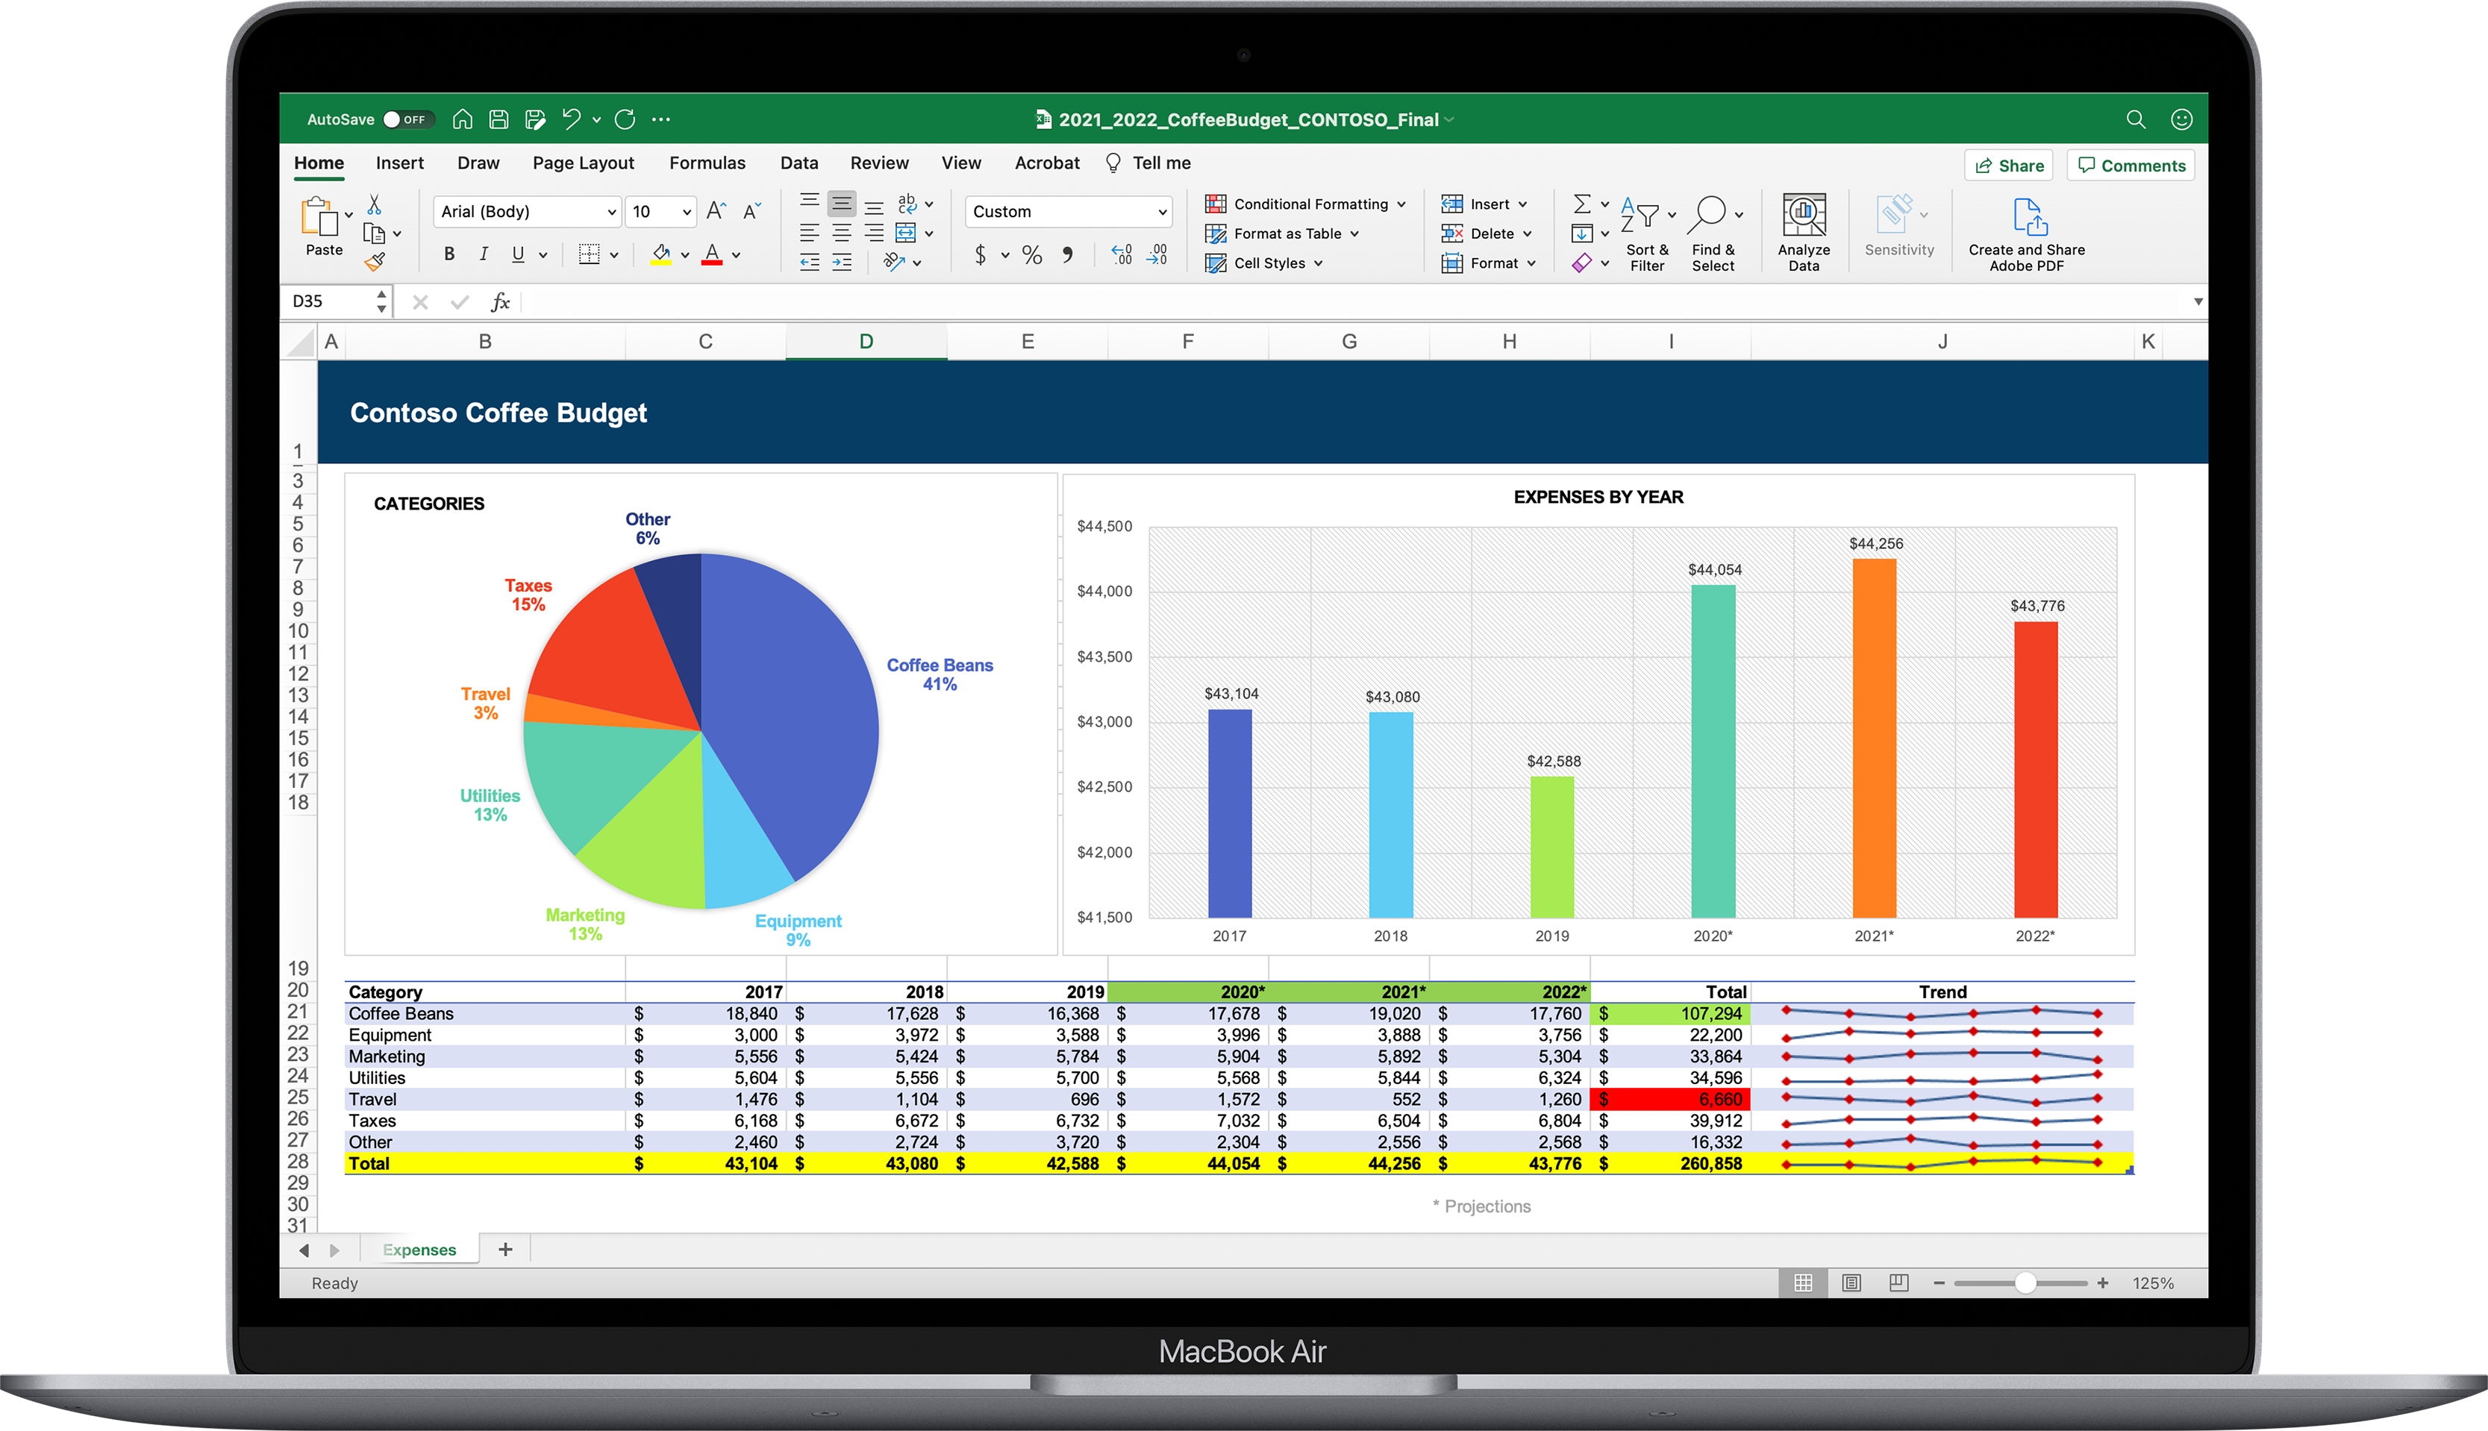Click the Search magnifier in title bar
Image resolution: width=2488 pixels, height=1431 pixels.
(x=2135, y=119)
